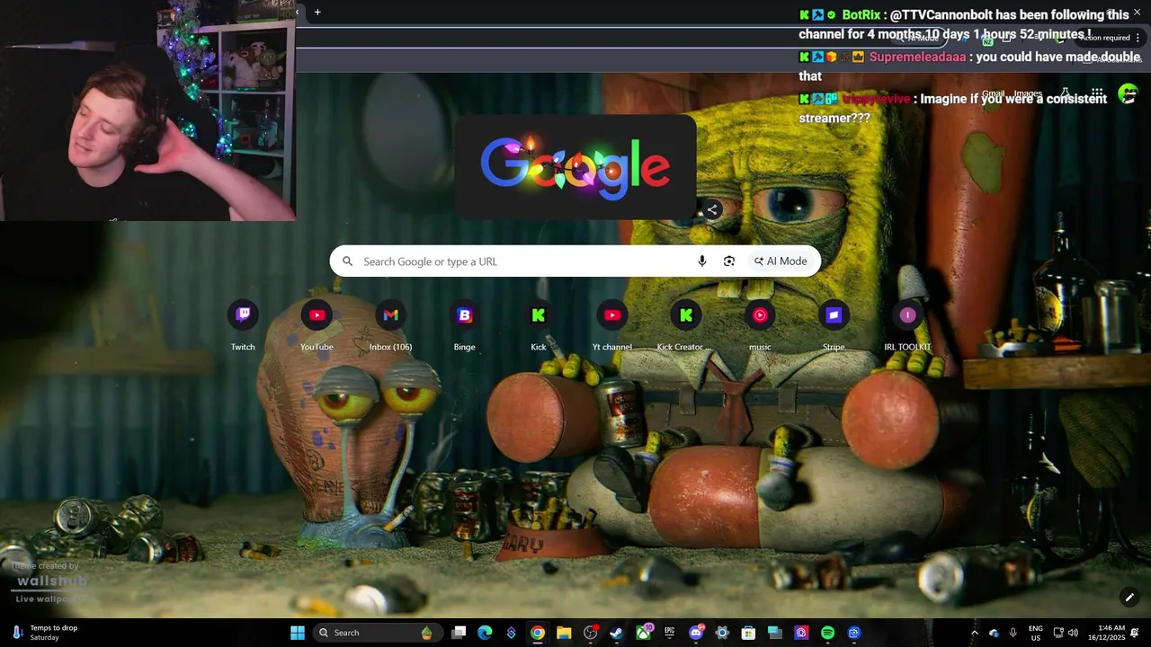Open Steam from the taskbar
The image size is (1151, 647).
pos(616,633)
